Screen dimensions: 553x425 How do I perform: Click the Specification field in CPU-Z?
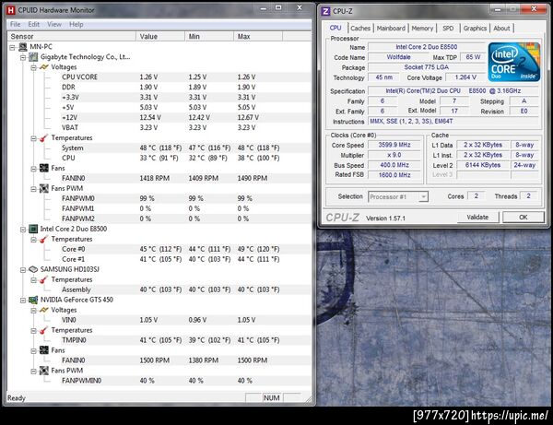click(453, 91)
